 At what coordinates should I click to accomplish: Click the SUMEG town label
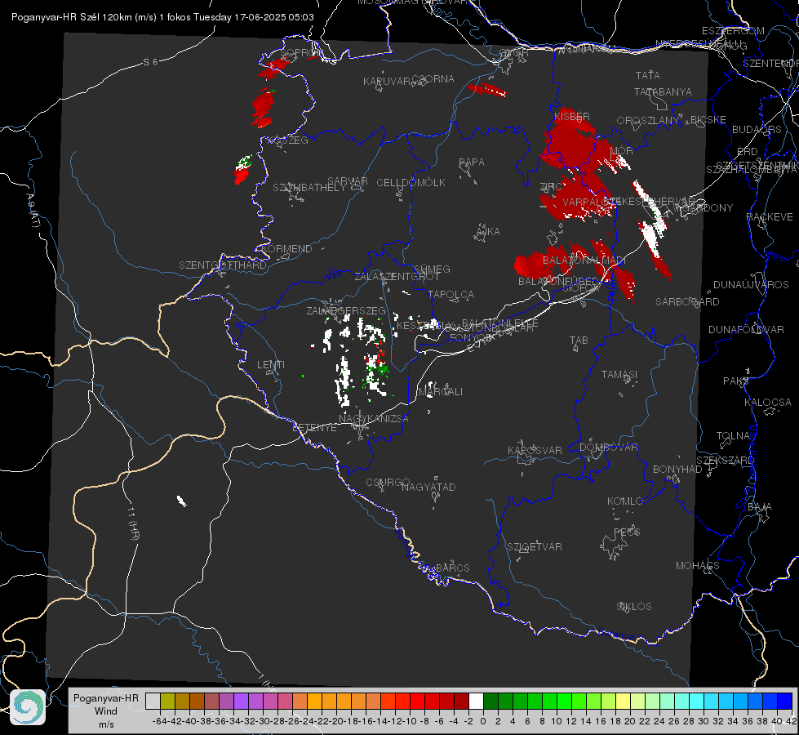(432, 269)
